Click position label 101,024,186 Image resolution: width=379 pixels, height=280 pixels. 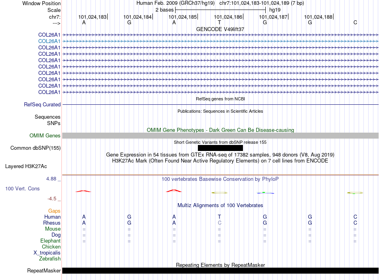click(228, 17)
